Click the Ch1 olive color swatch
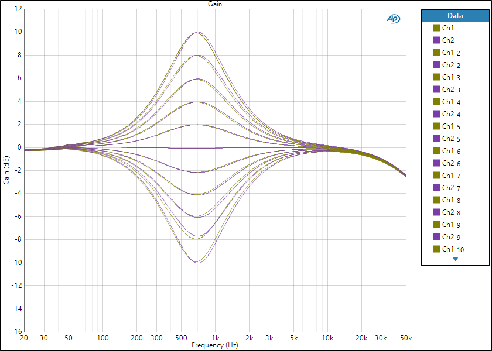 coord(436,28)
